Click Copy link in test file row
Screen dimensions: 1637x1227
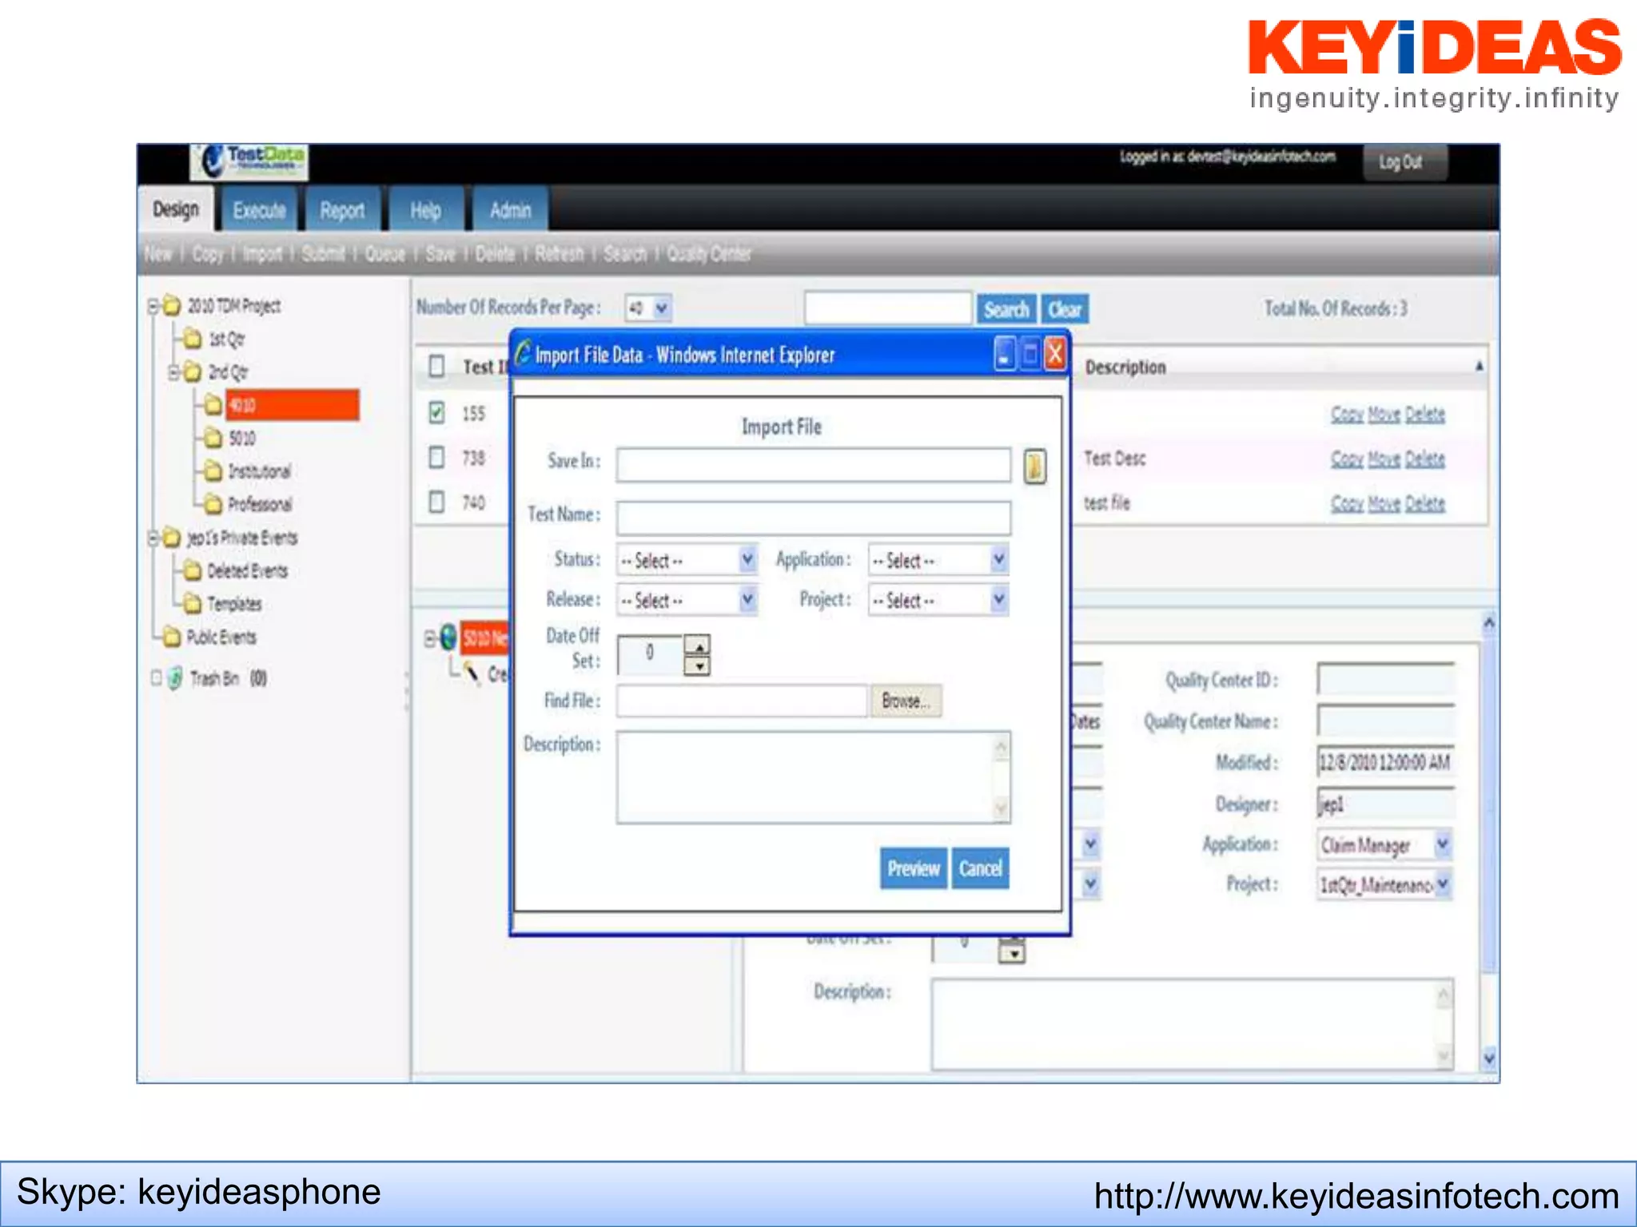tap(1347, 504)
